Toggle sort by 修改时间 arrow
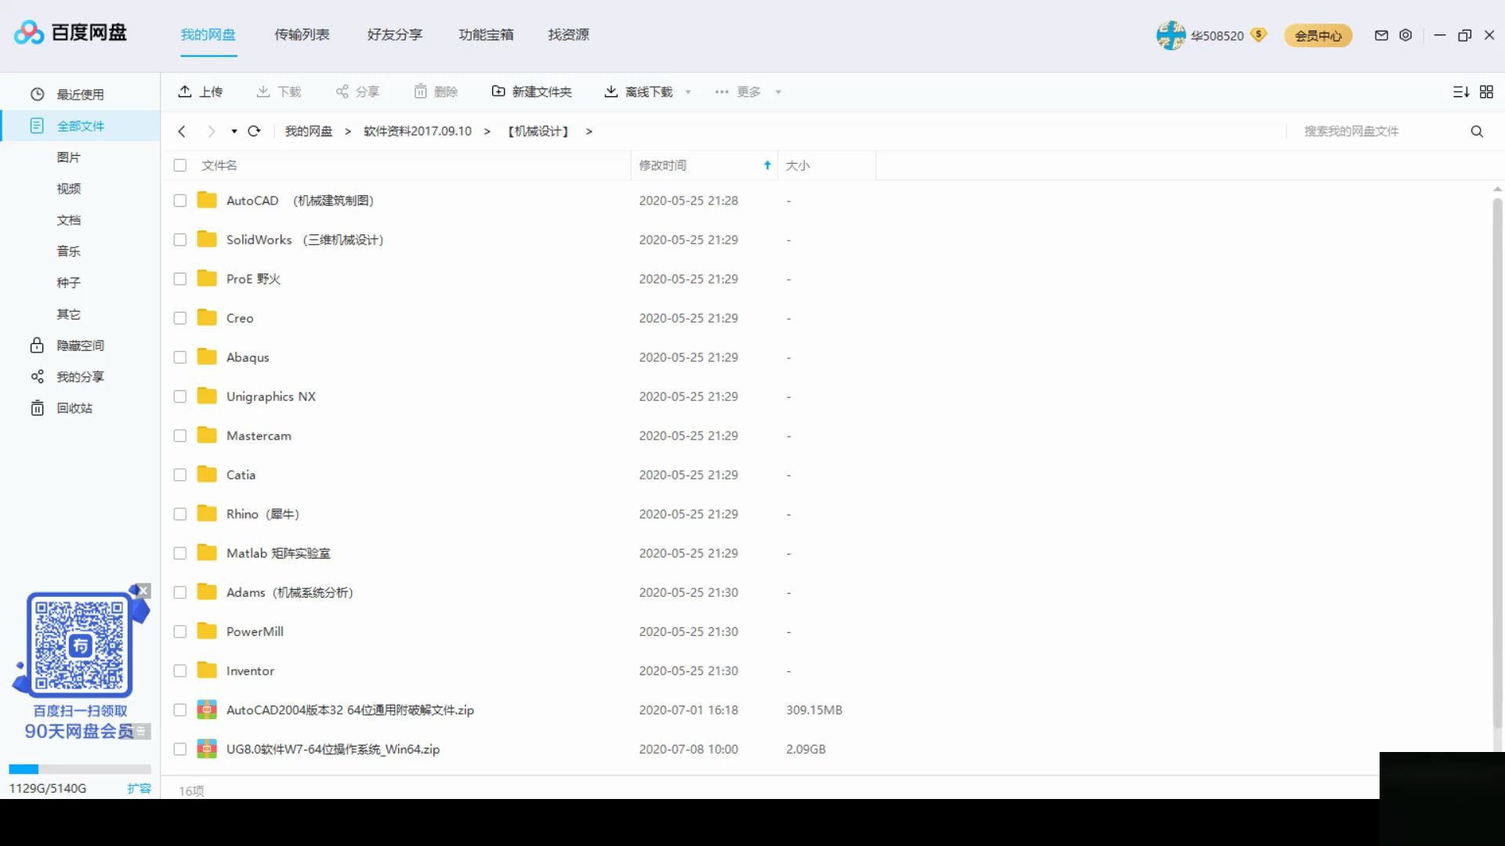Screen dimensions: 1505x846 (767, 165)
